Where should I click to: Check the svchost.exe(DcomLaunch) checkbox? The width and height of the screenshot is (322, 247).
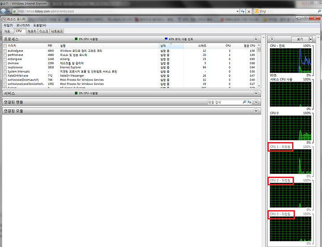click(x=5, y=80)
